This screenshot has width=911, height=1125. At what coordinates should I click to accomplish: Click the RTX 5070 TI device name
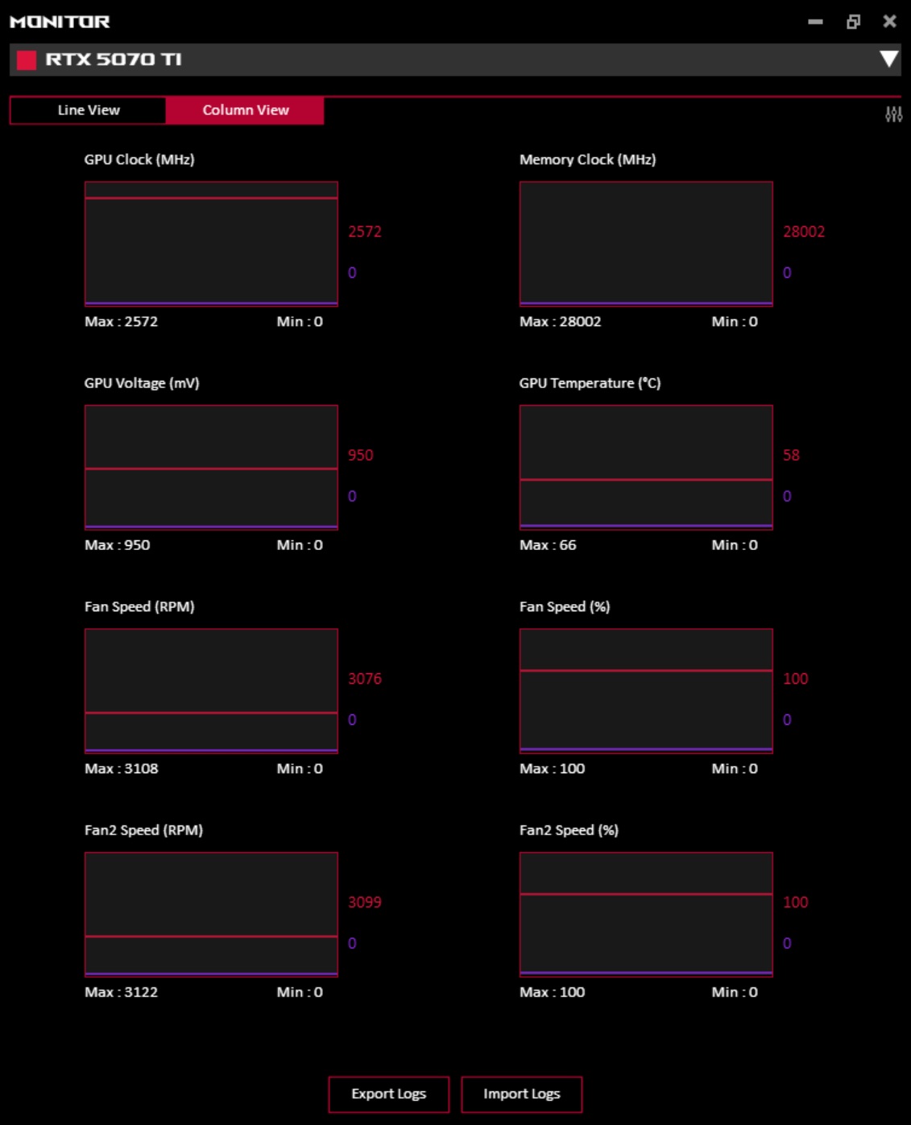(114, 60)
